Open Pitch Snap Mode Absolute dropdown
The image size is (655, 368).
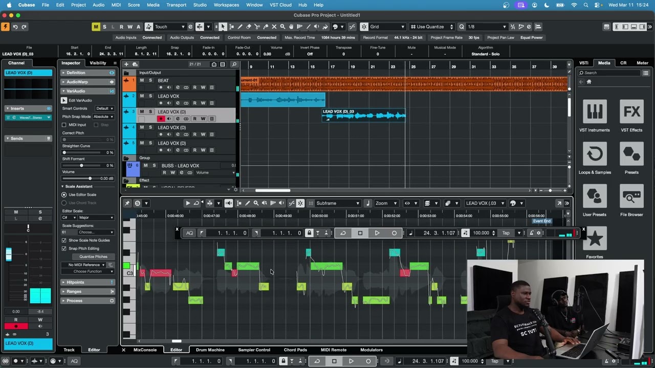(x=103, y=117)
